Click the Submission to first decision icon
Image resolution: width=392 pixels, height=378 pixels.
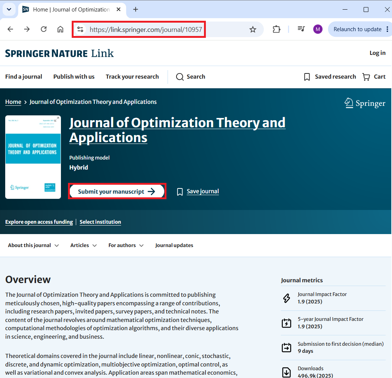coord(286,347)
